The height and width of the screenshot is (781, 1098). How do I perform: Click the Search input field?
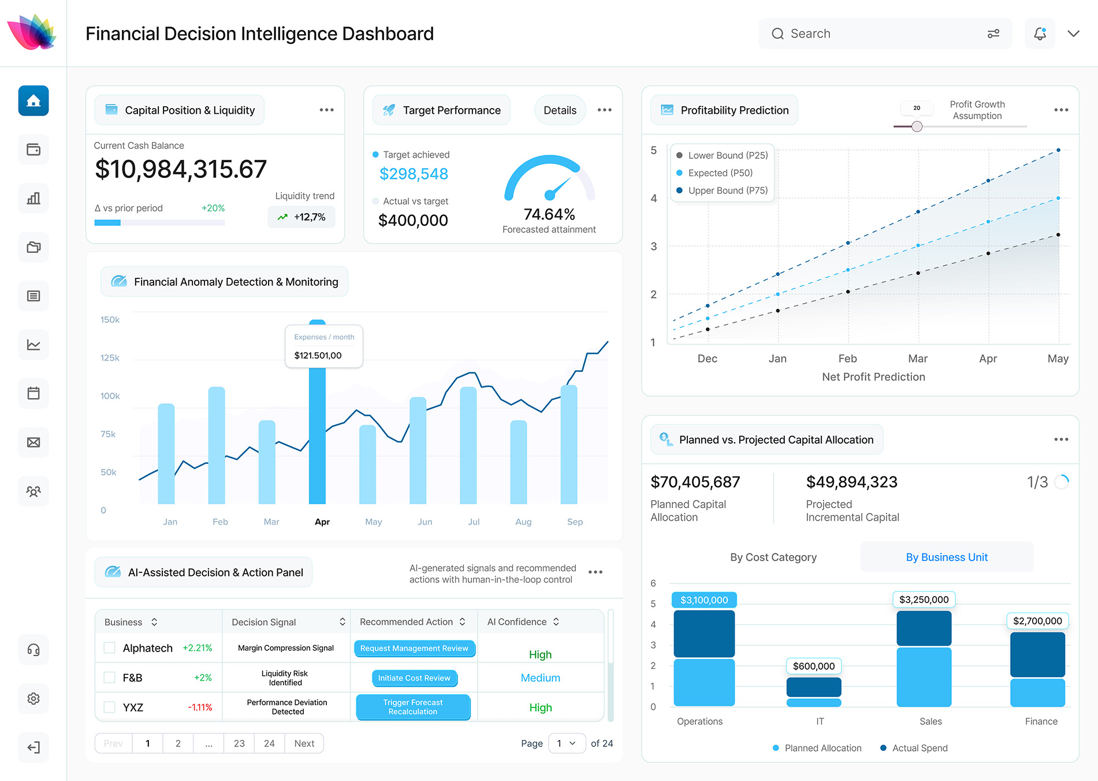[878, 34]
